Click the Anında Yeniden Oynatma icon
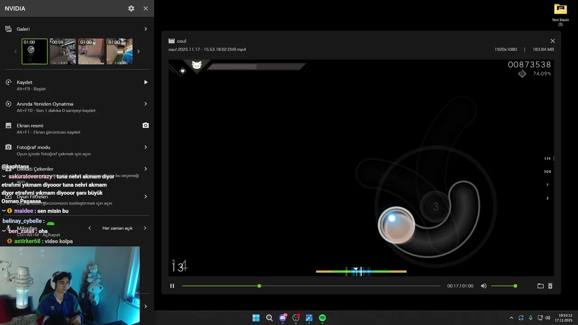The height and width of the screenshot is (325, 578). pos(8,104)
